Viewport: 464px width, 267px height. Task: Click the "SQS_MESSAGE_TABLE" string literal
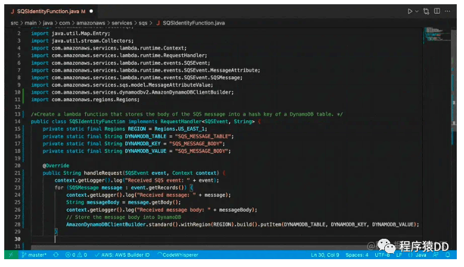pos(203,136)
